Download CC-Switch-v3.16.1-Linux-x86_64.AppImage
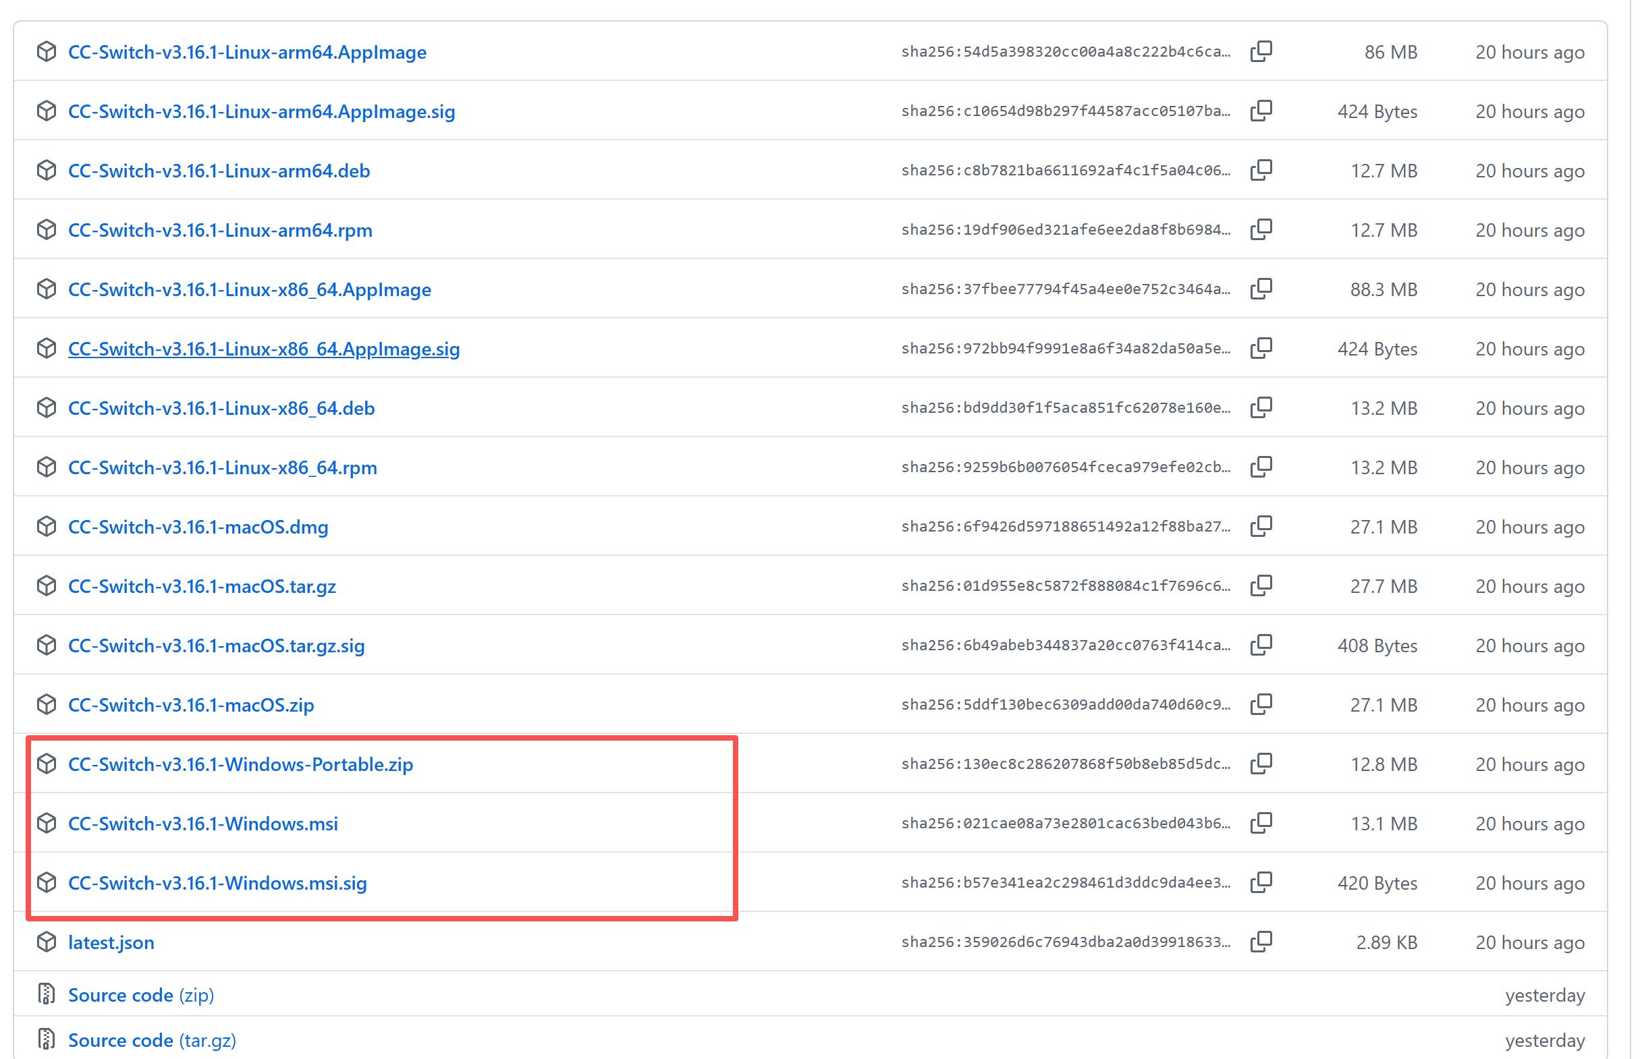 point(250,289)
